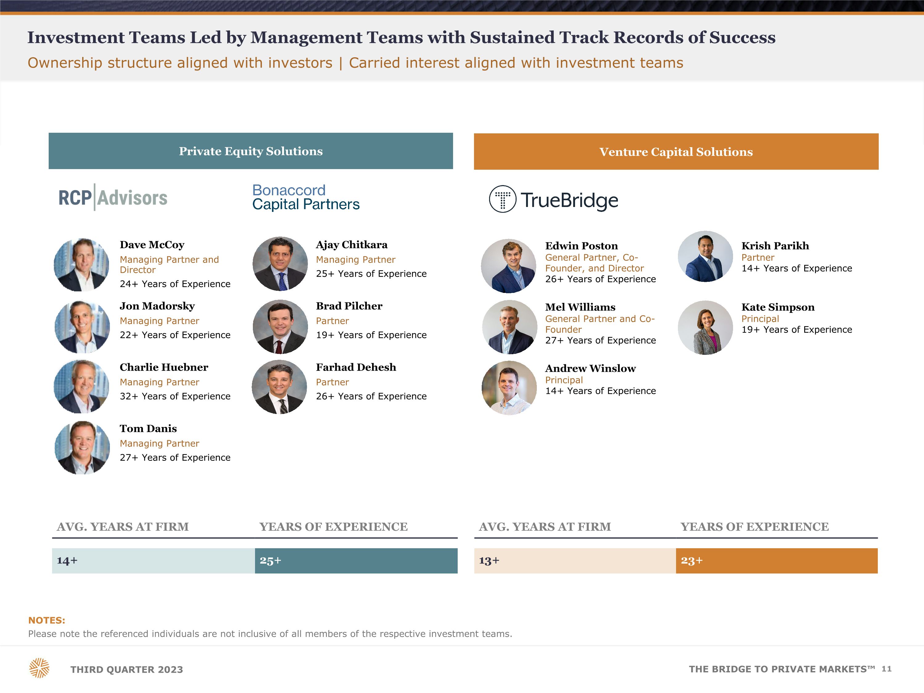Select the Venture Capital Solutions header

point(676,152)
